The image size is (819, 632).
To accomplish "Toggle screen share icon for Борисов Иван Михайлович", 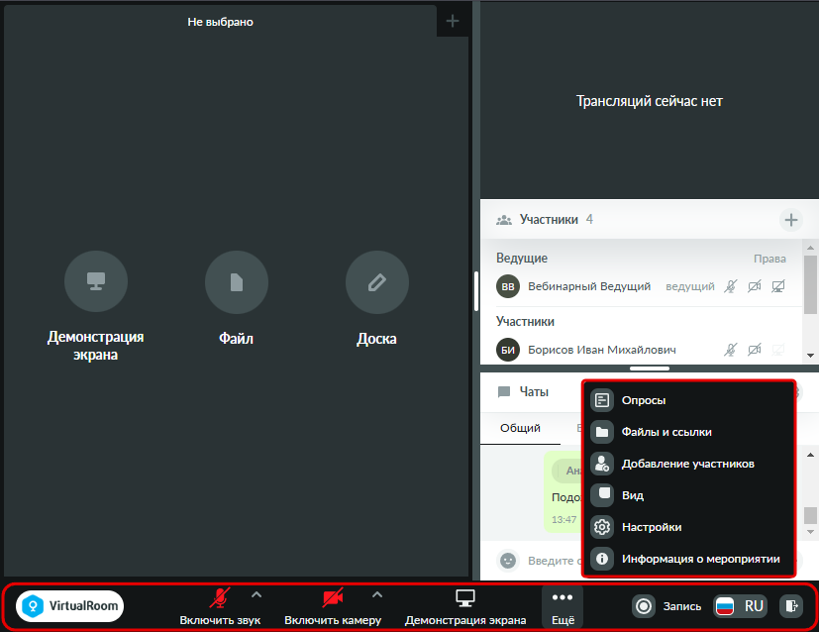I will click(x=778, y=350).
